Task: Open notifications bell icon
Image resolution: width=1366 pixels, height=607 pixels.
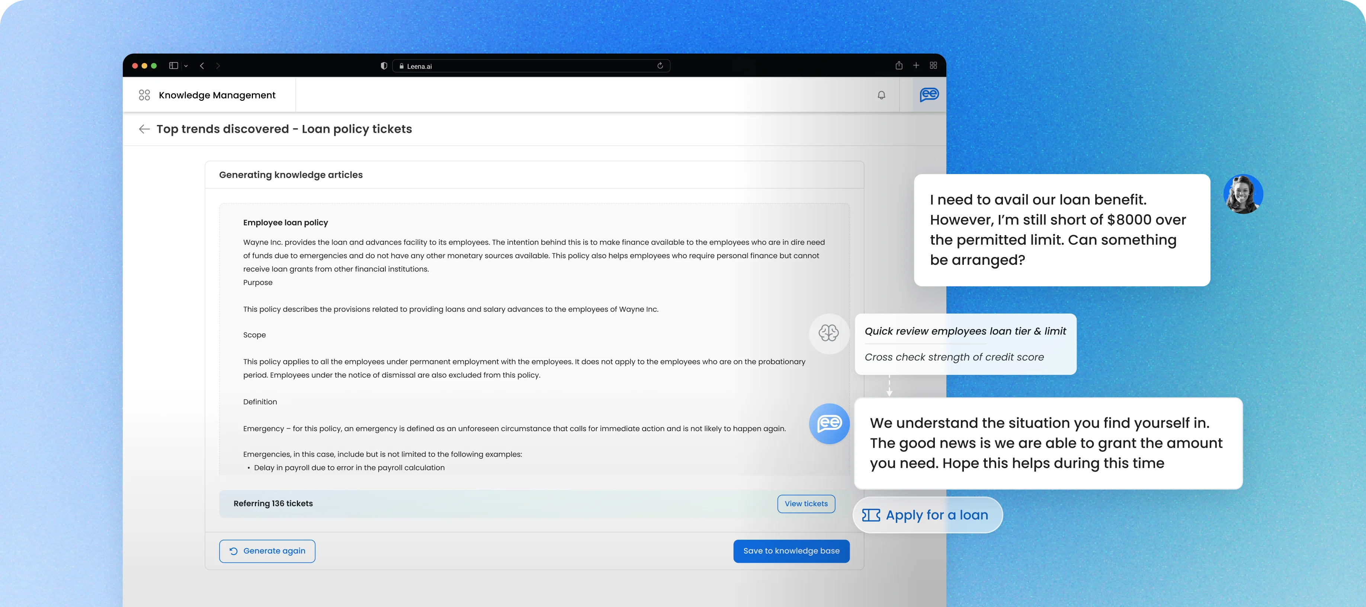Action: click(881, 95)
